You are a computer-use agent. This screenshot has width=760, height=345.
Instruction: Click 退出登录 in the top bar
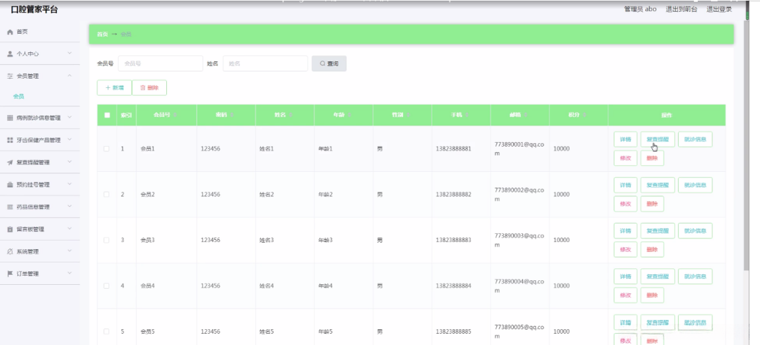pyautogui.click(x=719, y=9)
